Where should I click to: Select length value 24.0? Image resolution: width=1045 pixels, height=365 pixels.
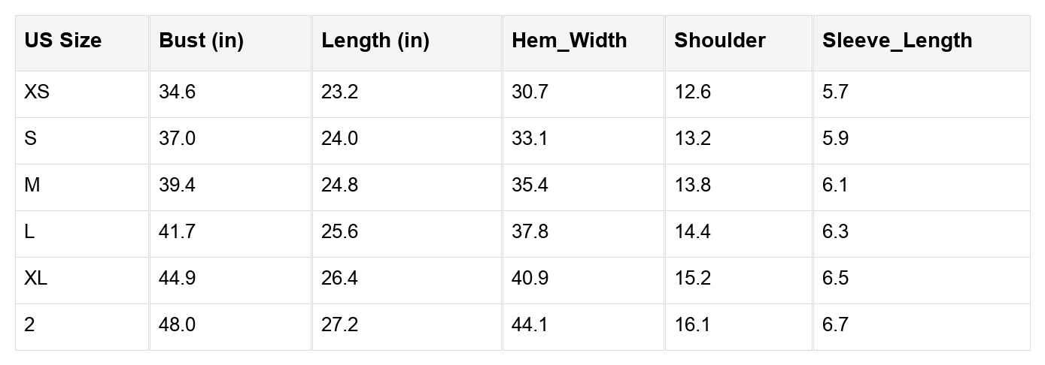click(340, 139)
